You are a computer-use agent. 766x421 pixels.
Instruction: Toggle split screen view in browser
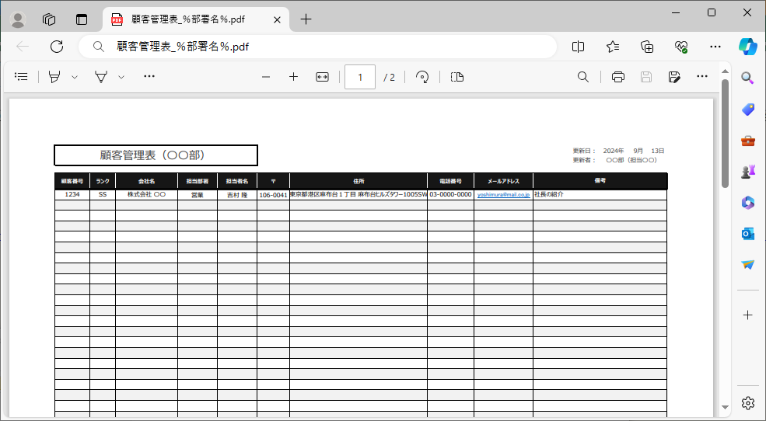click(x=578, y=47)
